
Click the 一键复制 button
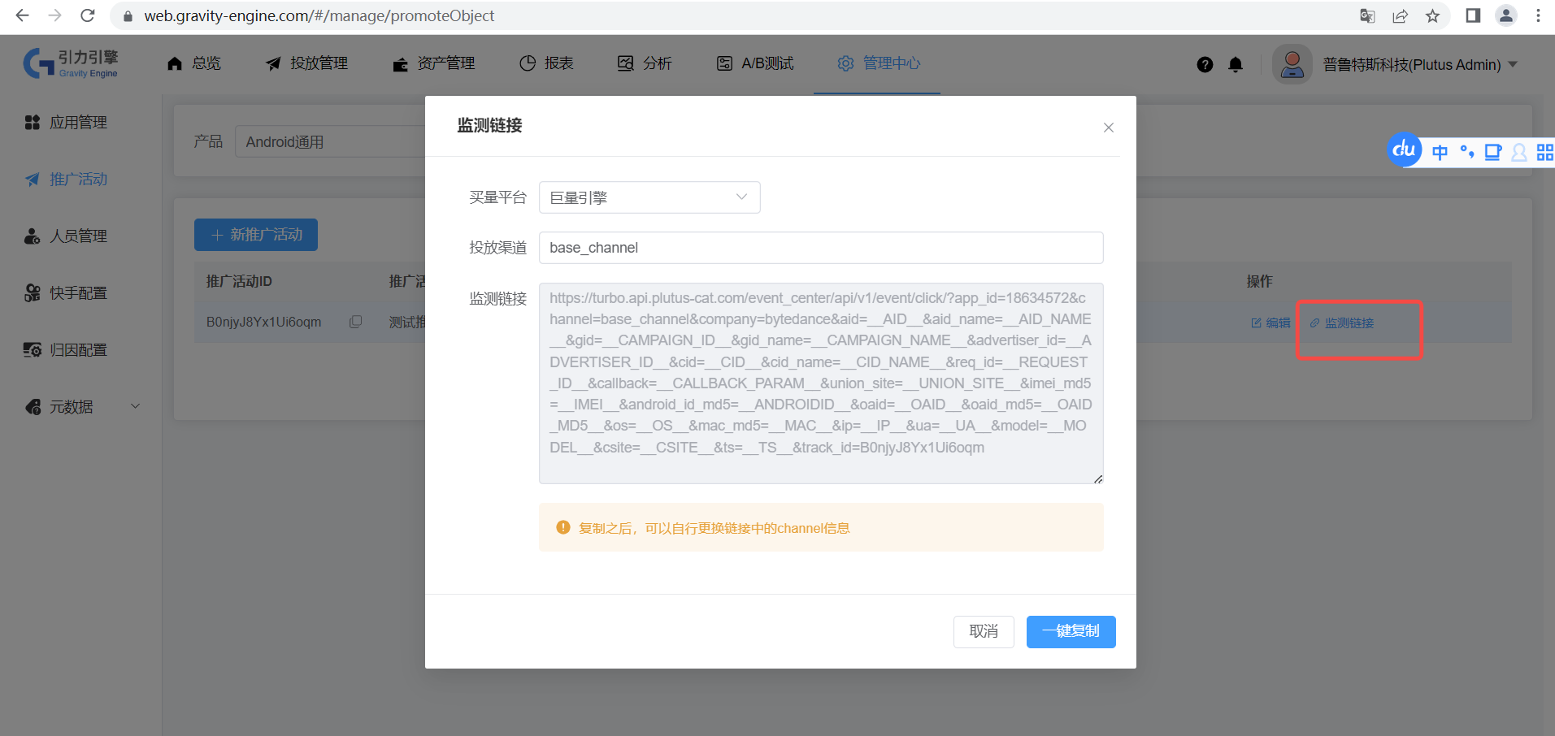(1071, 631)
